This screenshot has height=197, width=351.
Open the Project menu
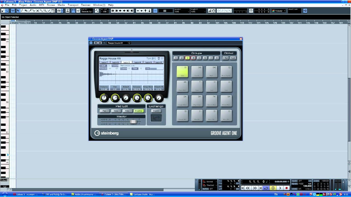click(23, 5)
